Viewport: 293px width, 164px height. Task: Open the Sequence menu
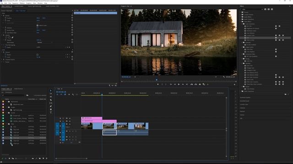point(15,3)
